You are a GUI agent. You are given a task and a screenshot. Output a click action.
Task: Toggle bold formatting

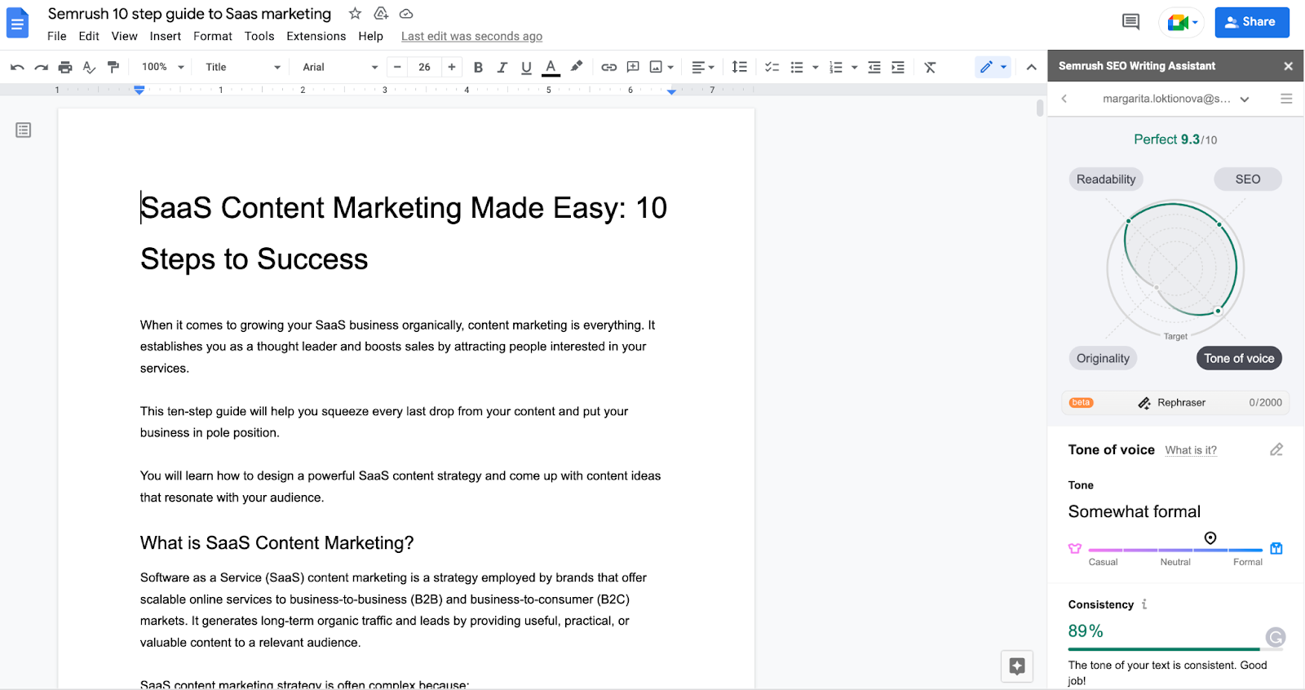(479, 67)
